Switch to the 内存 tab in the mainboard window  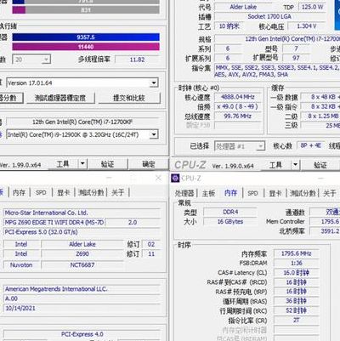point(20,193)
